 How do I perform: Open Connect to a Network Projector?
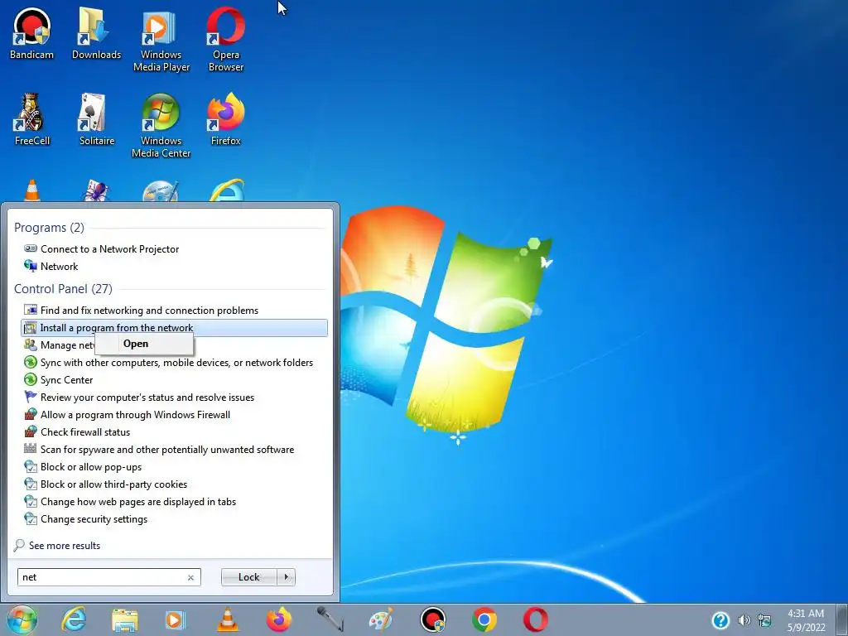coord(174,249)
